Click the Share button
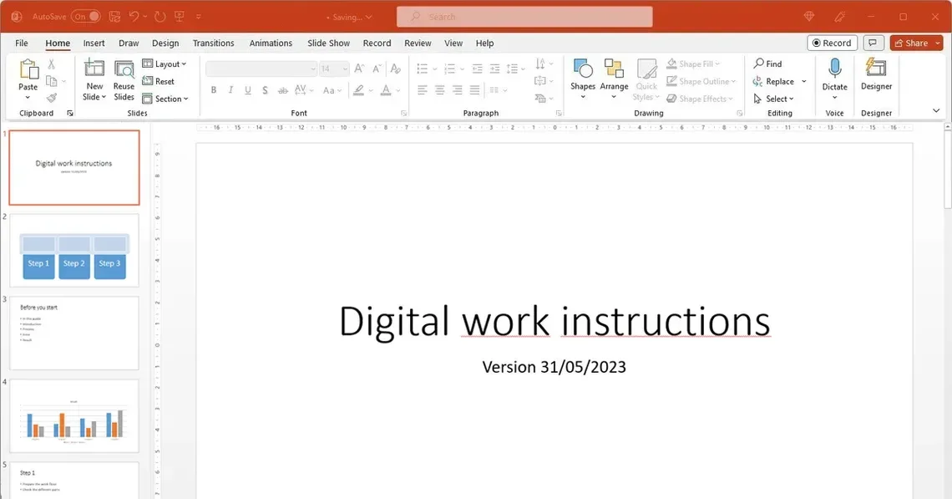This screenshot has width=952, height=499. pyautogui.click(x=910, y=43)
